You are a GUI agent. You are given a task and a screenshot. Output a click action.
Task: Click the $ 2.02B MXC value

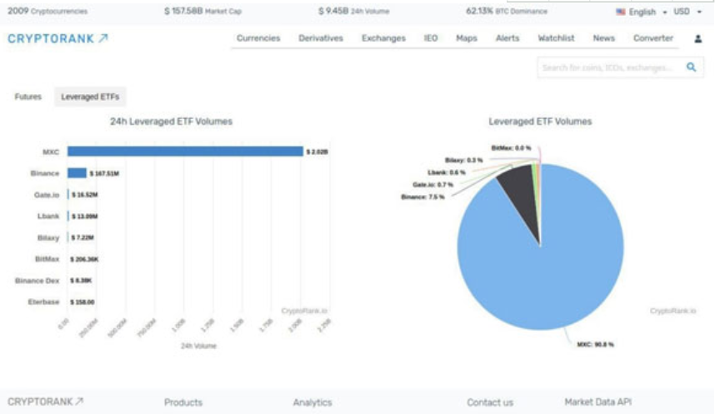[x=317, y=152]
